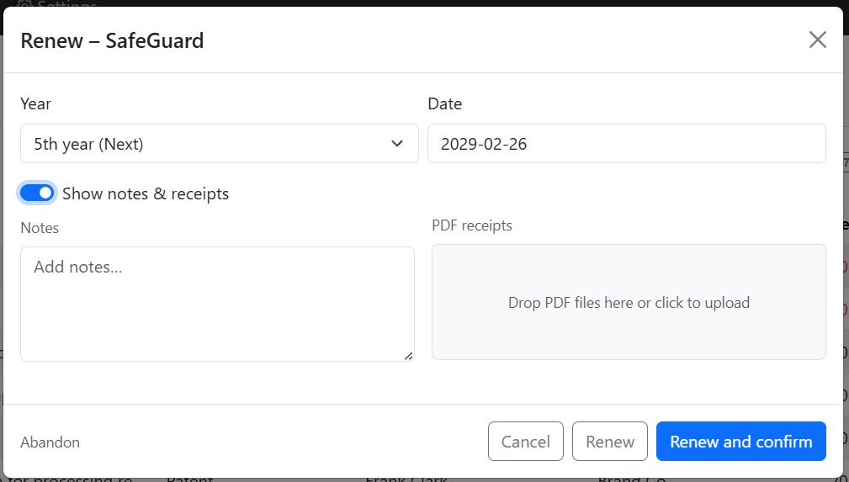Click the Date field label
849x482 pixels.
pos(444,103)
